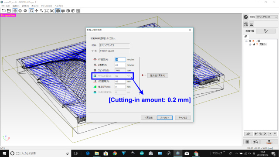Close the new process dialog
Image resolution: width=279 pixels, height=157 pixels.
click(x=190, y=30)
